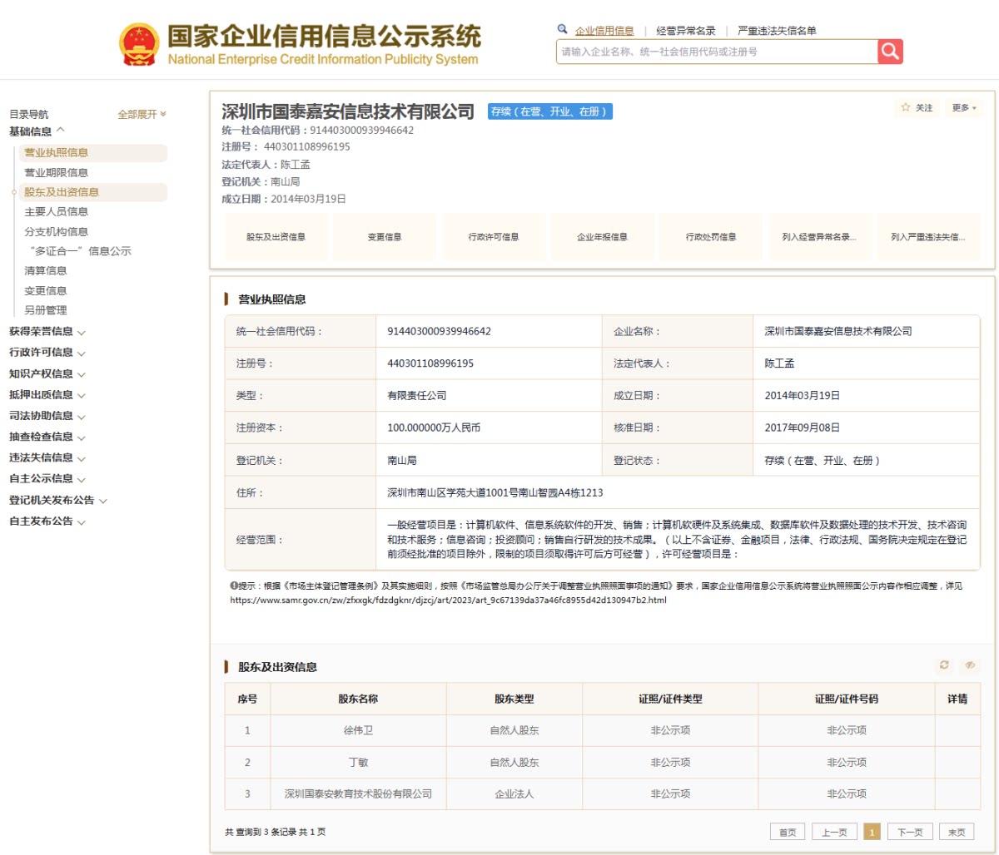Screen dimensions: 999x855
Task: Expand 司法协助信息 section
Action: click(x=47, y=415)
